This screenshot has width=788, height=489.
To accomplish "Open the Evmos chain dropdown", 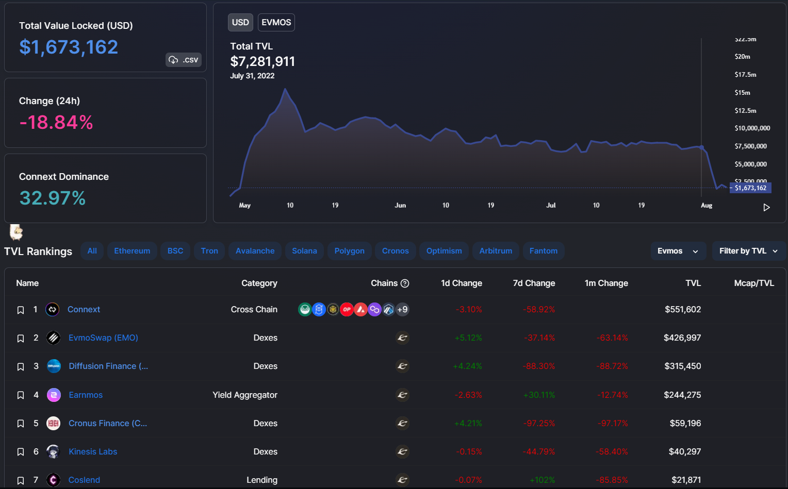I will click(x=678, y=251).
